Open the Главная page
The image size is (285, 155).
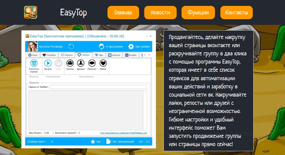click(x=123, y=13)
